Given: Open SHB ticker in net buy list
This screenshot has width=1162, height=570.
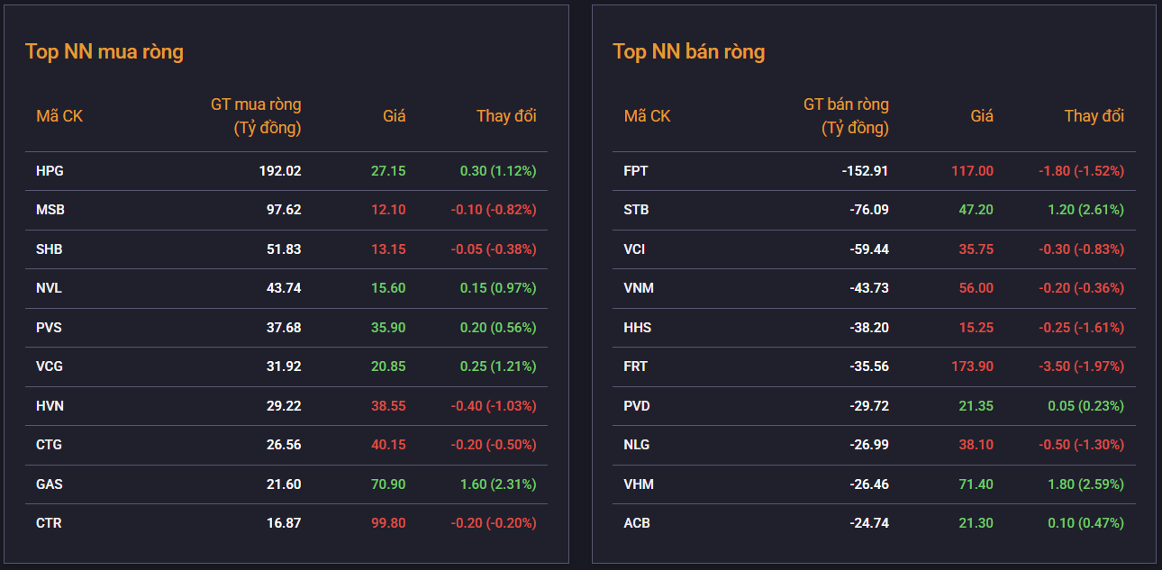Looking at the screenshot, I should point(50,249).
